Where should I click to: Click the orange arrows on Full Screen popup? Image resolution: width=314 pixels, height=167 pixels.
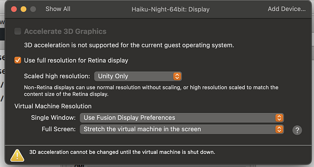coord(279,129)
